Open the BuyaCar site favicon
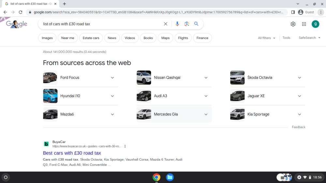Screen dimensions: 326x183 coord(46,144)
